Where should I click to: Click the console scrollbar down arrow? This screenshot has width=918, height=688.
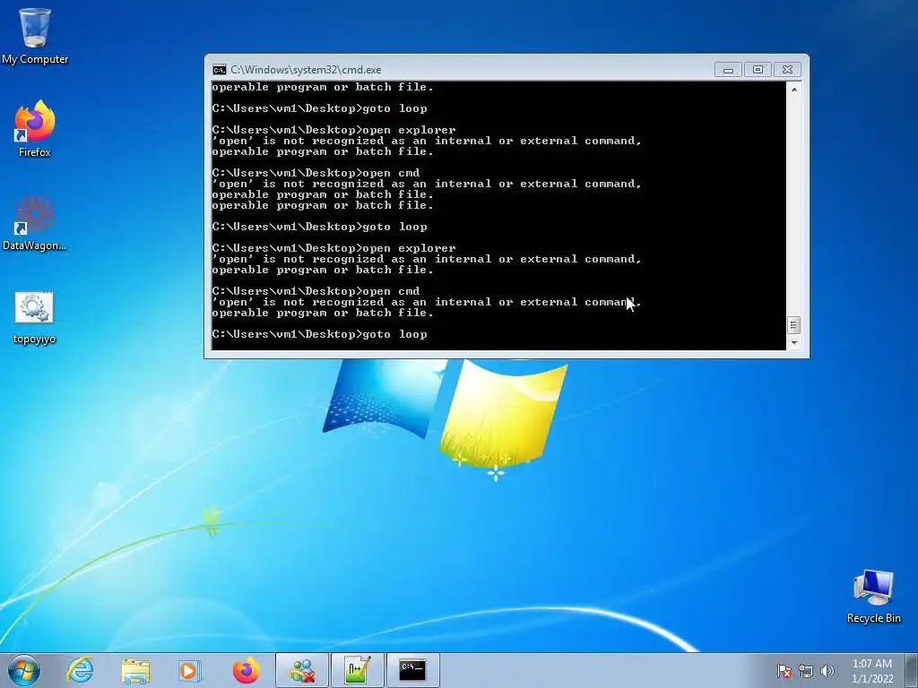click(794, 343)
